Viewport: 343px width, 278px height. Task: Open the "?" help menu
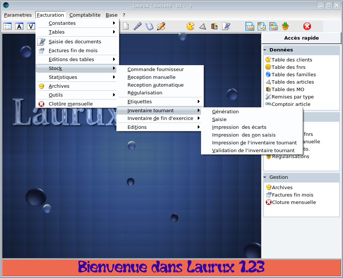pos(124,15)
